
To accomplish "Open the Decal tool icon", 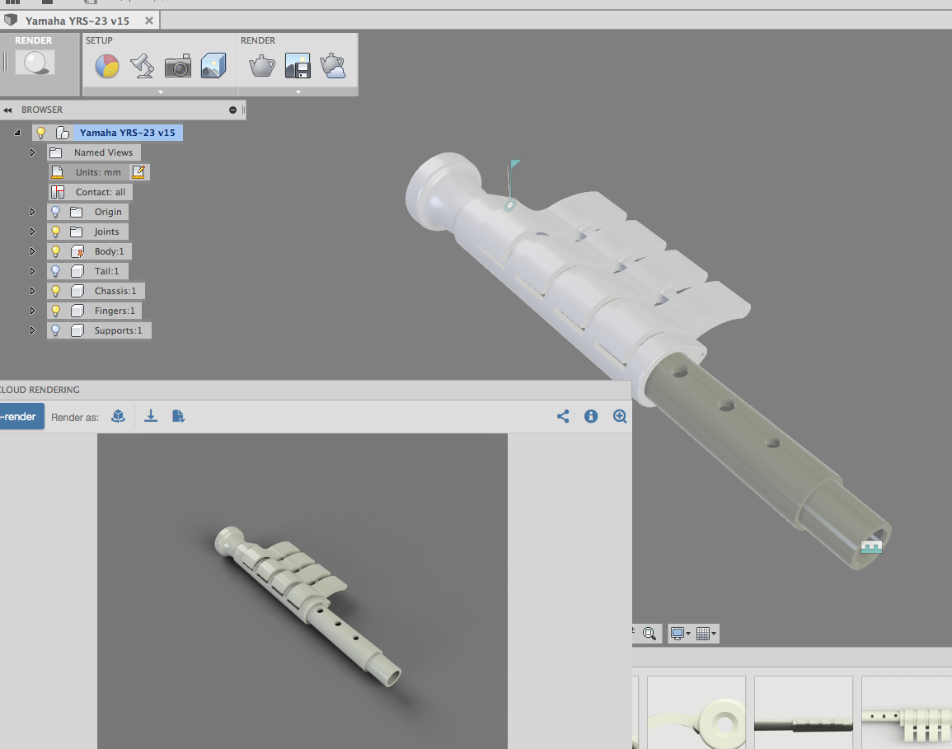I will pyautogui.click(x=213, y=66).
